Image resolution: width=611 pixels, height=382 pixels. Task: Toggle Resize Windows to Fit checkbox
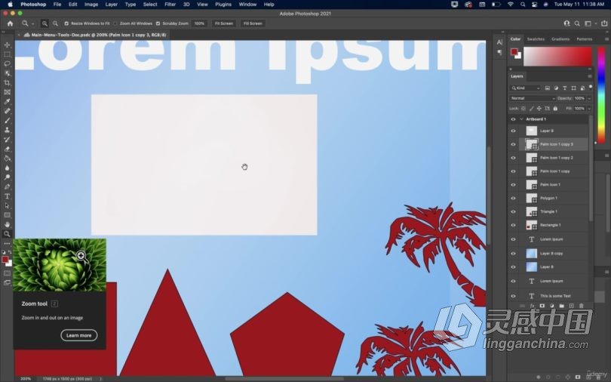point(66,23)
